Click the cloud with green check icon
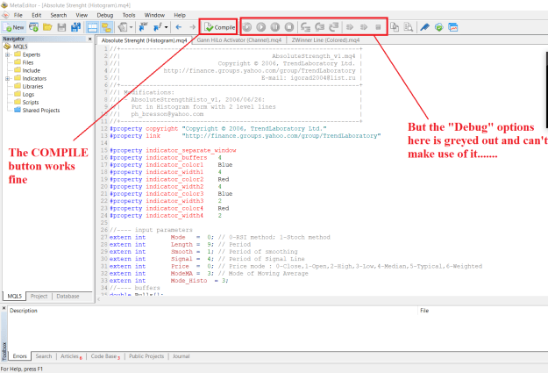548x373 pixels. [439, 27]
